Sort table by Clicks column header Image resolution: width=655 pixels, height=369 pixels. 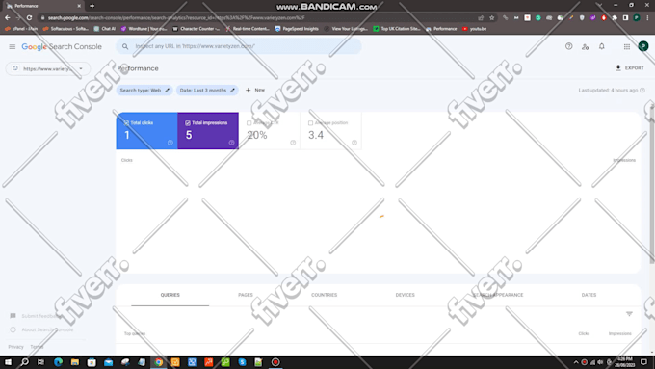coord(584,334)
